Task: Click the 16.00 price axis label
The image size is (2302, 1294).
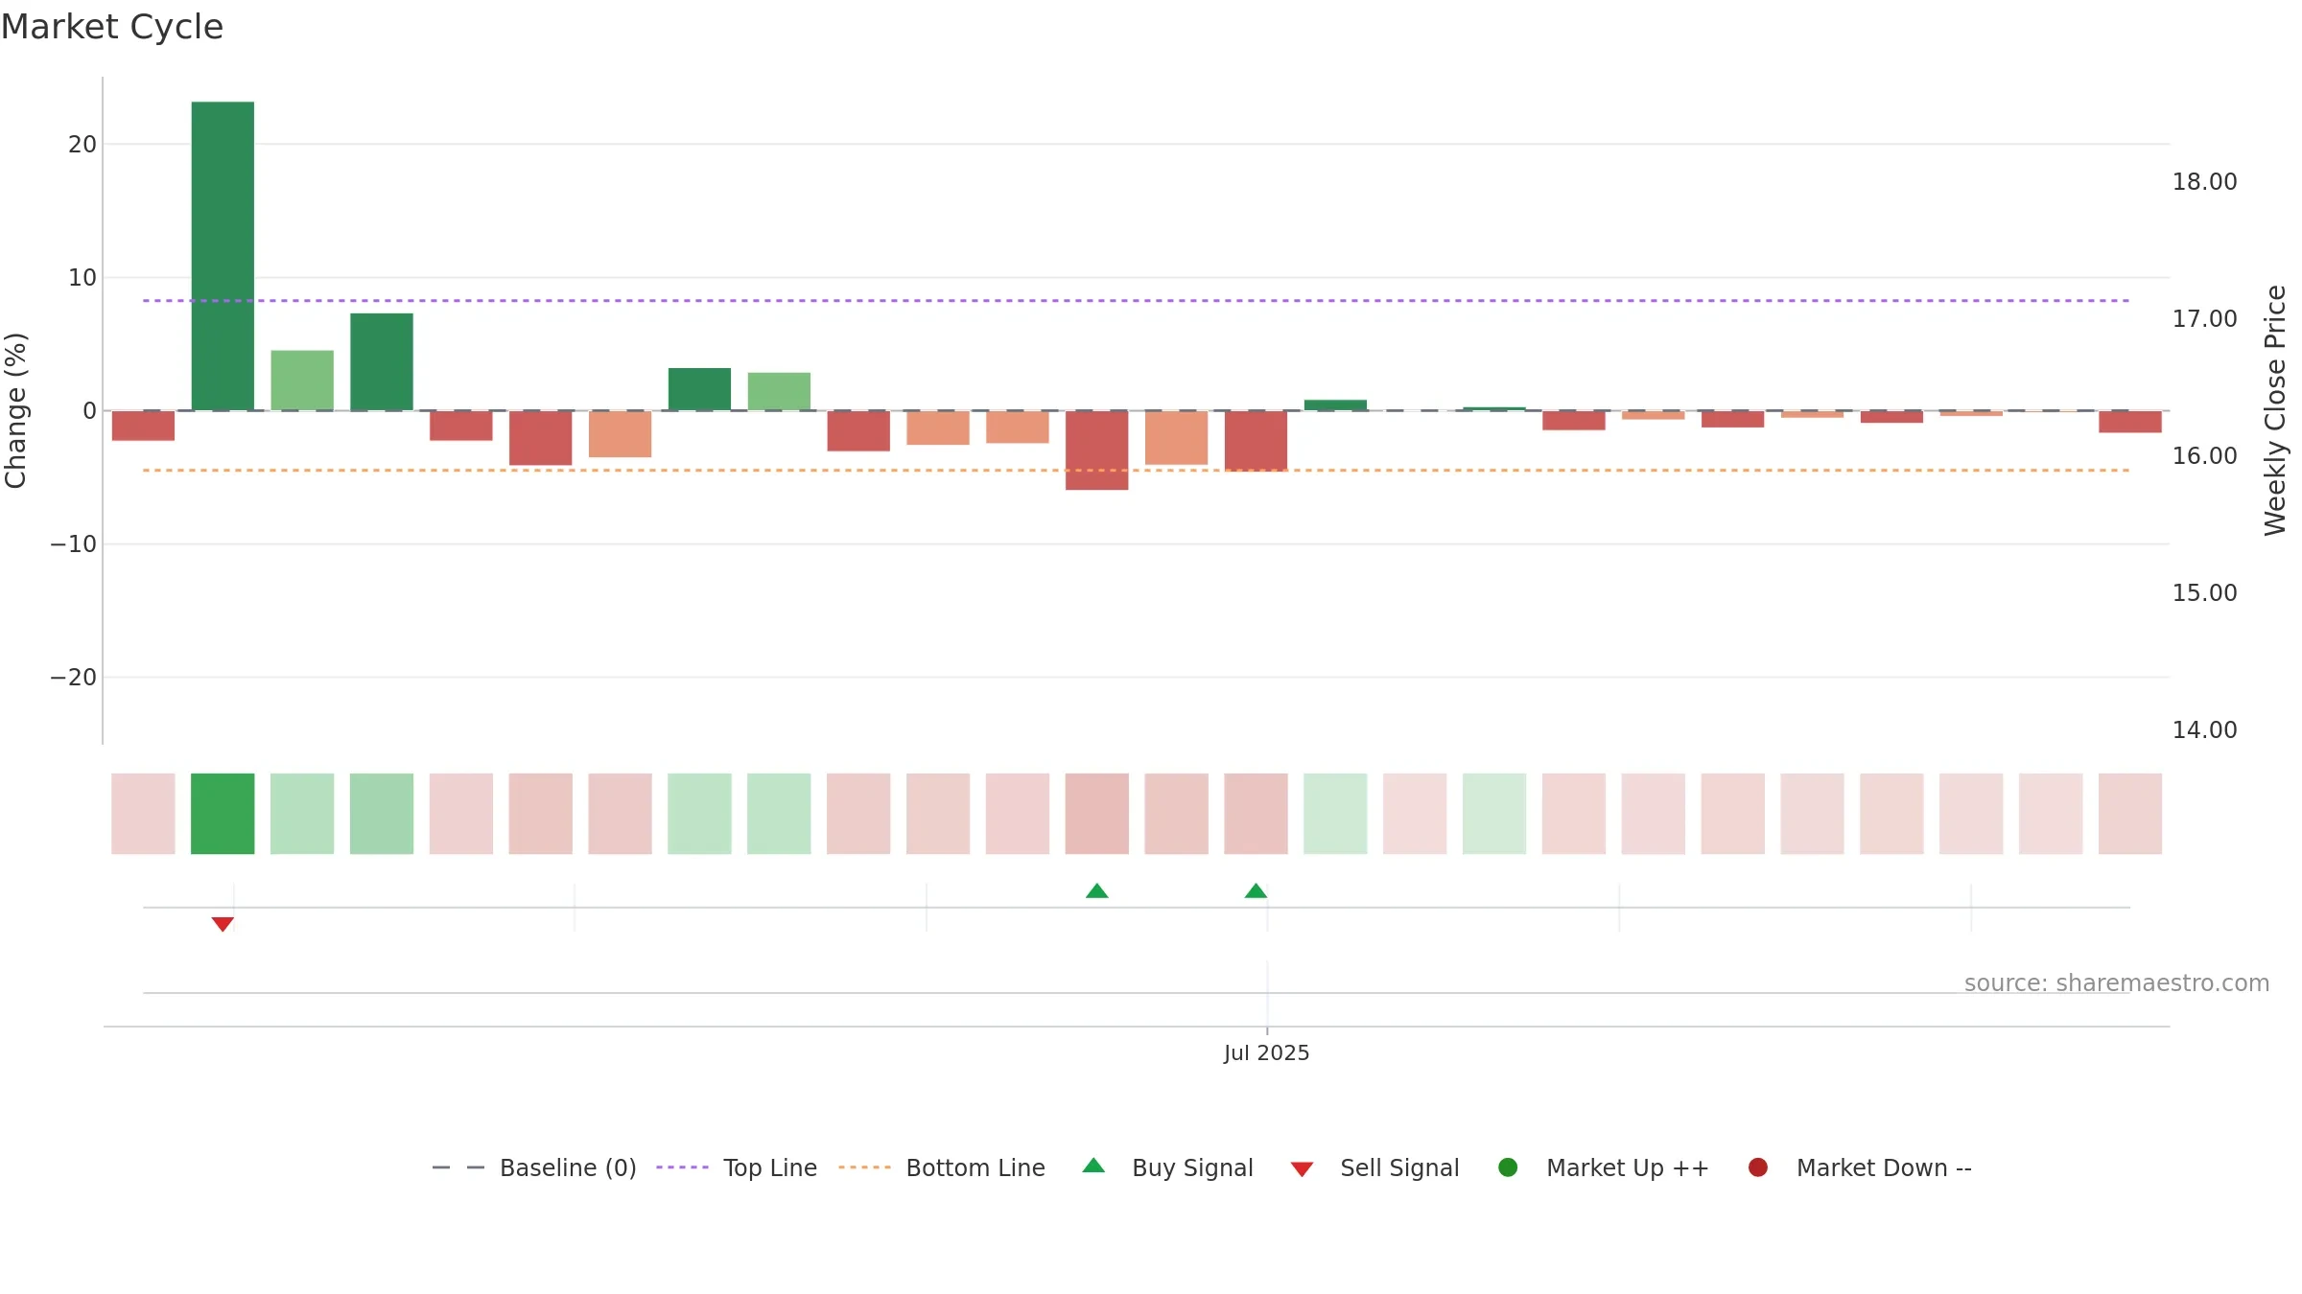Action: pyautogui.click(x=2204, y=456)
